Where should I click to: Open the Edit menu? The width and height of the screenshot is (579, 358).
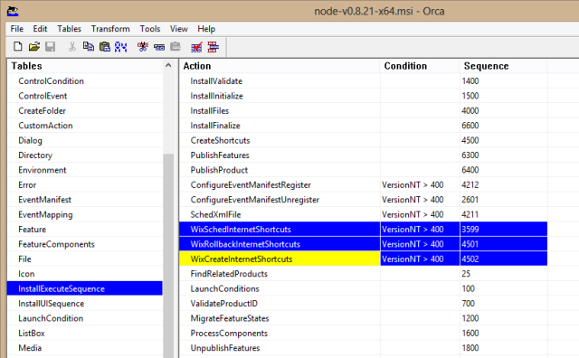40,29
